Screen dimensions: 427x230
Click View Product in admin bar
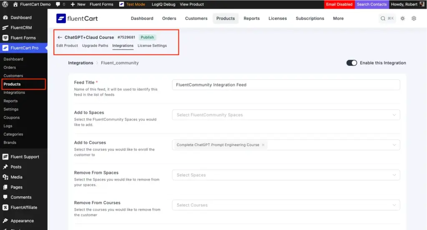coord(192,4)
